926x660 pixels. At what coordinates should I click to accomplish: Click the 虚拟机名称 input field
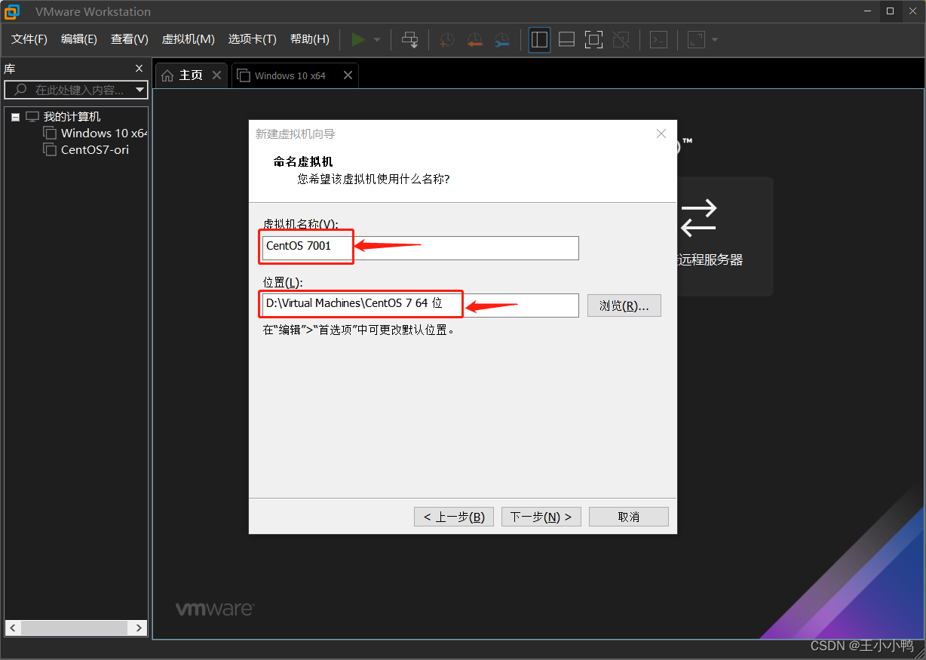tap(421, 248)
